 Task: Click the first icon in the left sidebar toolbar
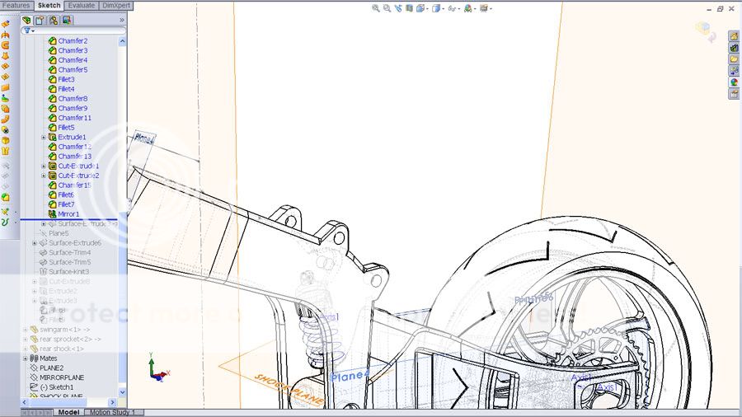tap(5, 24)
